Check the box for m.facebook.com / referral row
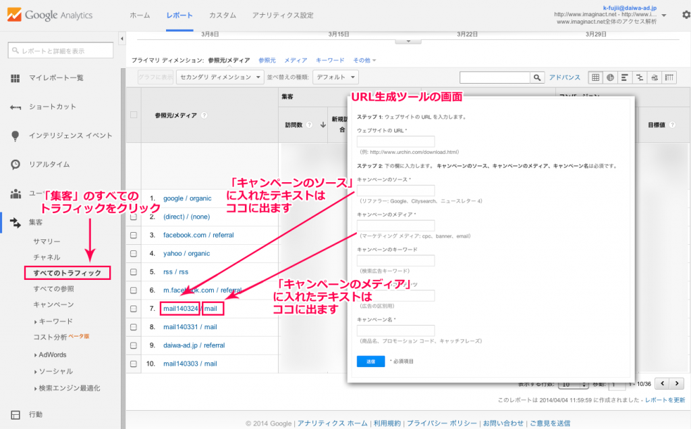This screenshot has height=429, width=691. [134, 291]
